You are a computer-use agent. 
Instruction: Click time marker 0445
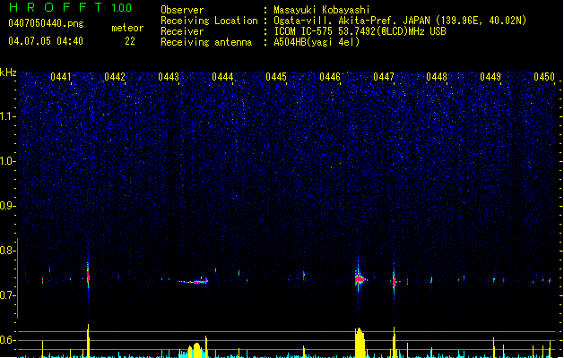(x=276, y=77)
